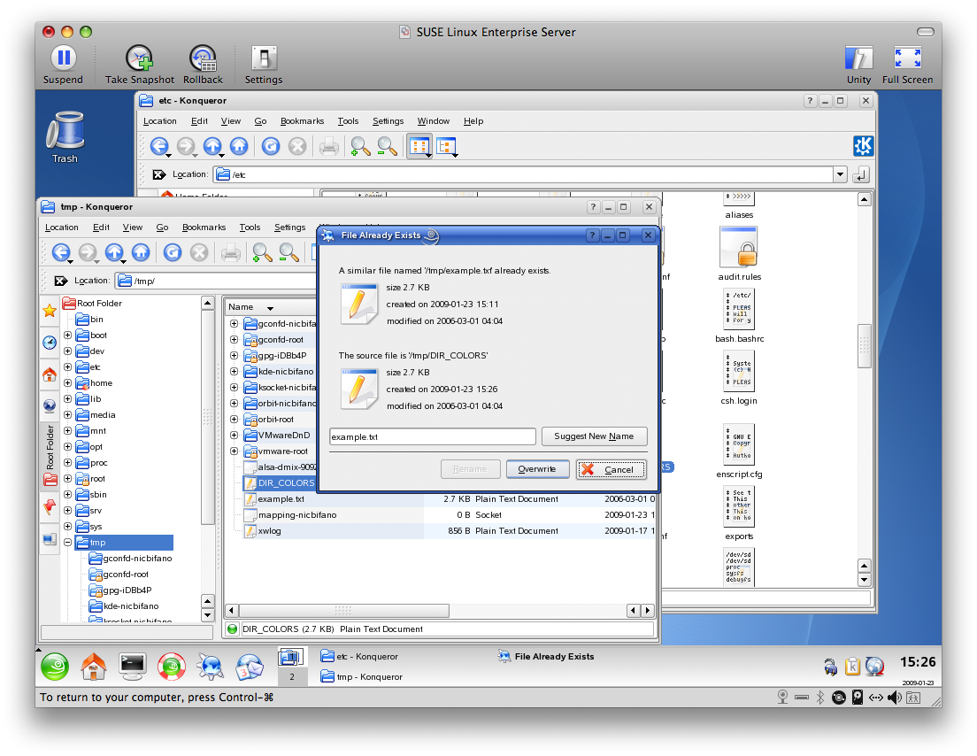Click Overwrite in file exists dialog
Image resolution: width=977 pixels, height=756 pixels.
coord(537,469)
